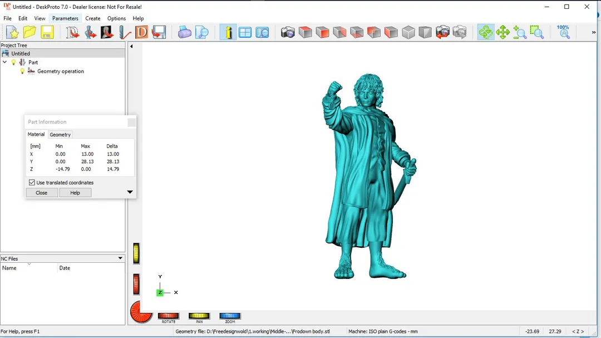Activate the green rotate mouse mode icon
This screenshot has width=601, height=338.
(x=486, y=32)
